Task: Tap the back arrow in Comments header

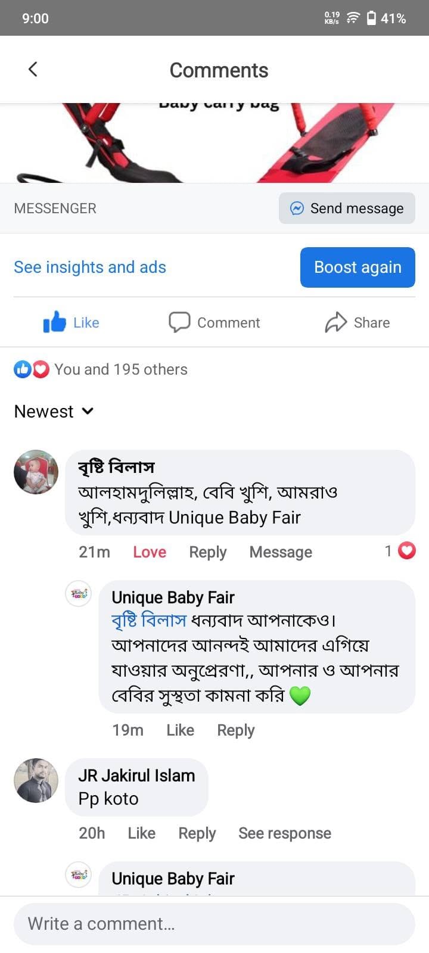Action: tap(33, 69)
